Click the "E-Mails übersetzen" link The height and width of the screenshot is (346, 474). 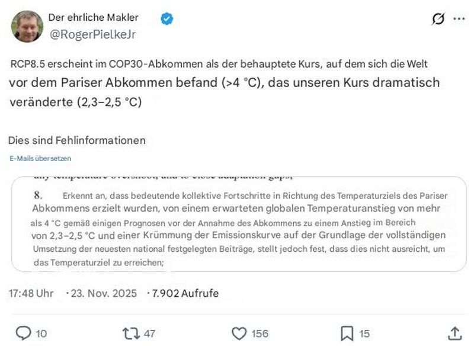40,159
